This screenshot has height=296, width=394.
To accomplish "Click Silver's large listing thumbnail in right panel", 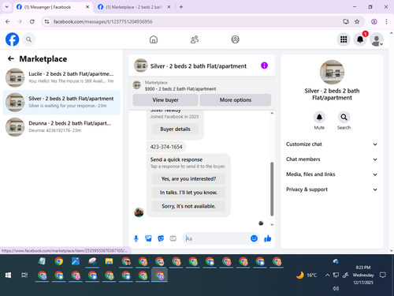I will (332, 72).
